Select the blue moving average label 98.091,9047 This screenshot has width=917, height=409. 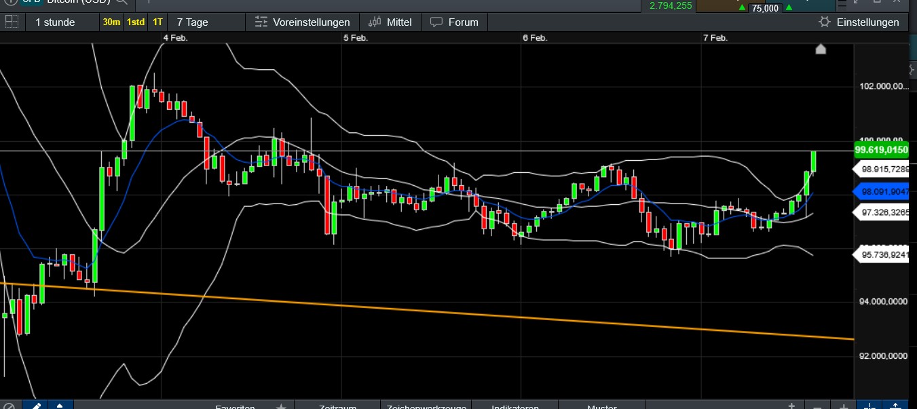881,191
